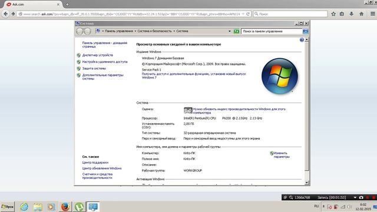Open Диспетчер устройств link
The width and height of the screenshot is (377, 212).
click(98, 55)
